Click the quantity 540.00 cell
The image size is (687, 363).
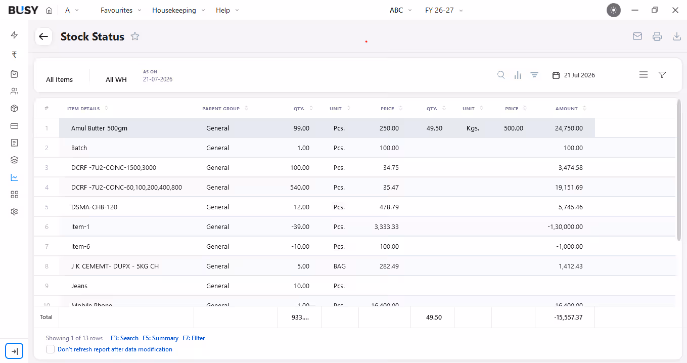(x=300, y=188)
